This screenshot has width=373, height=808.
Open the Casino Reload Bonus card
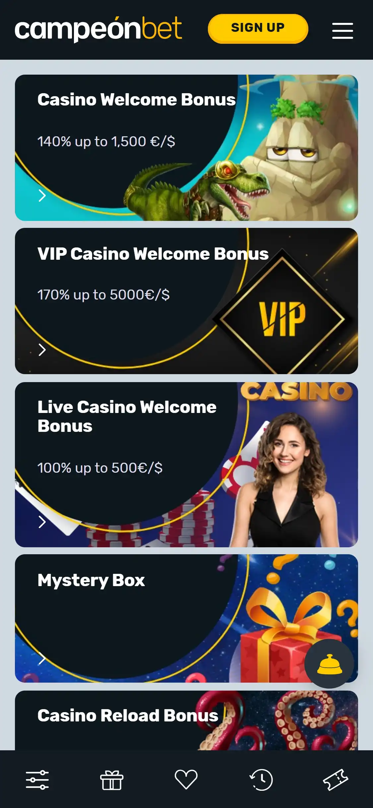coord(186,720)
